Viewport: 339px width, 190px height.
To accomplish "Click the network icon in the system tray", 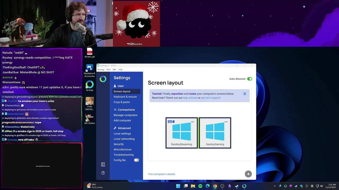I will click(317, 186).
